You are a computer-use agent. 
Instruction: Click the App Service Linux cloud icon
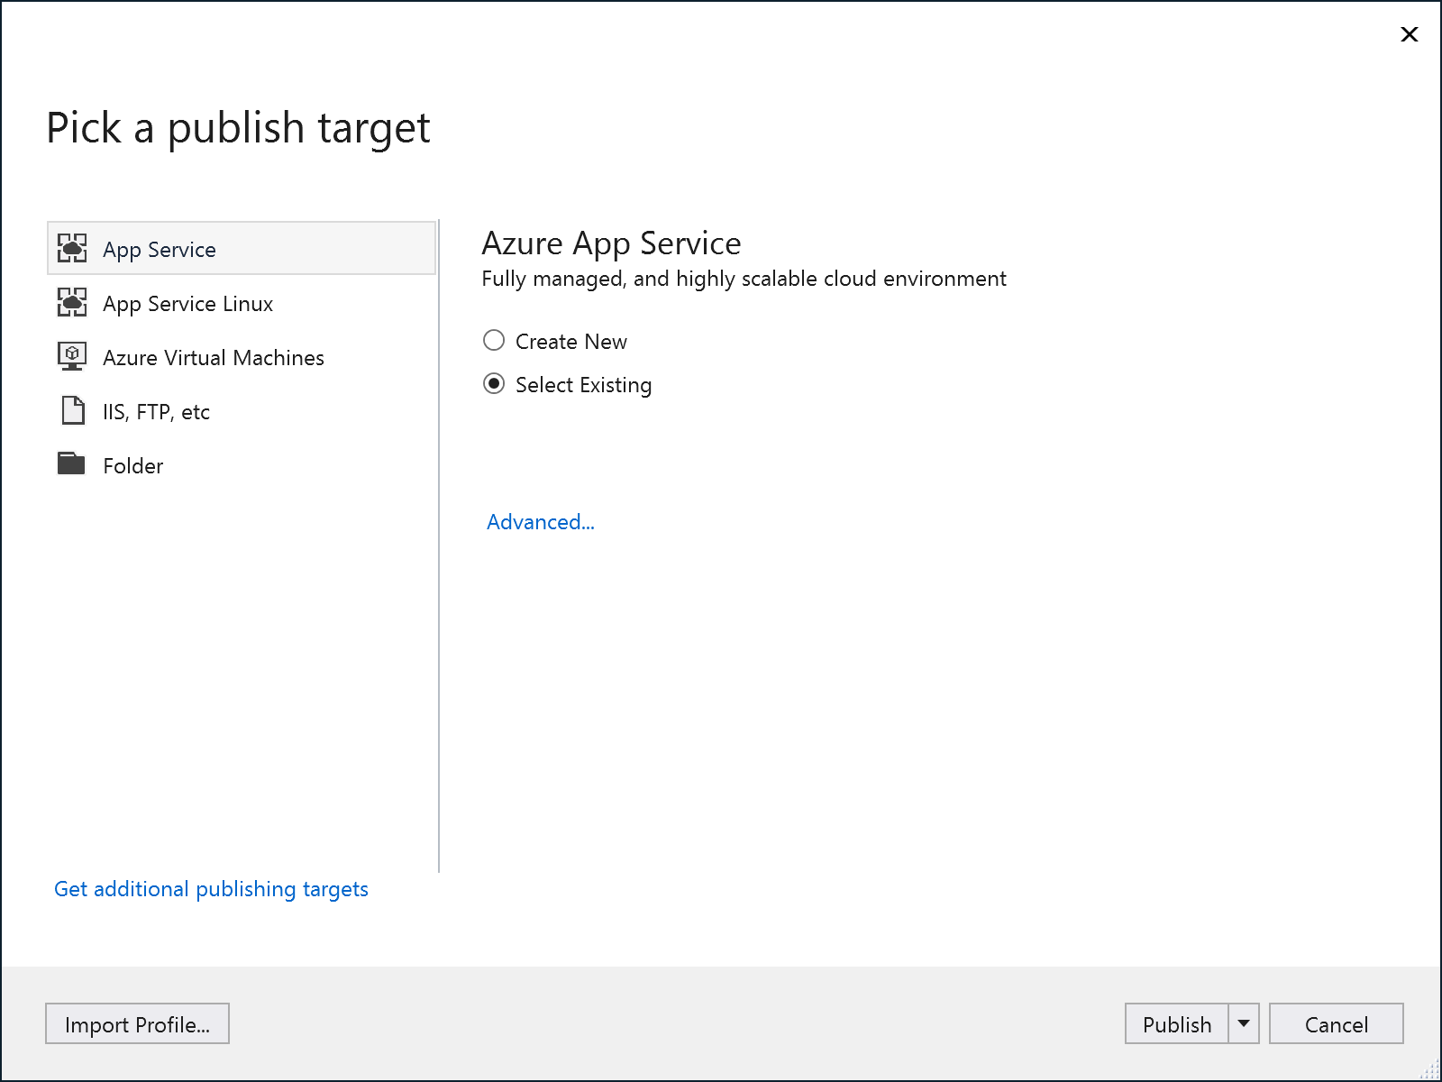coord(72,302)
